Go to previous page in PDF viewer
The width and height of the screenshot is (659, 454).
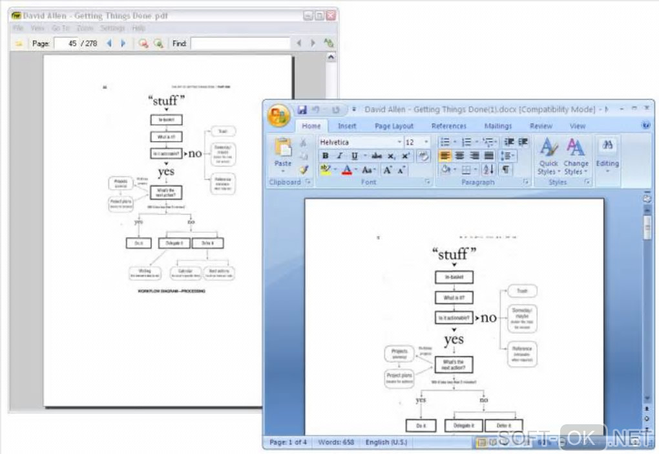pyautogui.click(x=109, y=43)
